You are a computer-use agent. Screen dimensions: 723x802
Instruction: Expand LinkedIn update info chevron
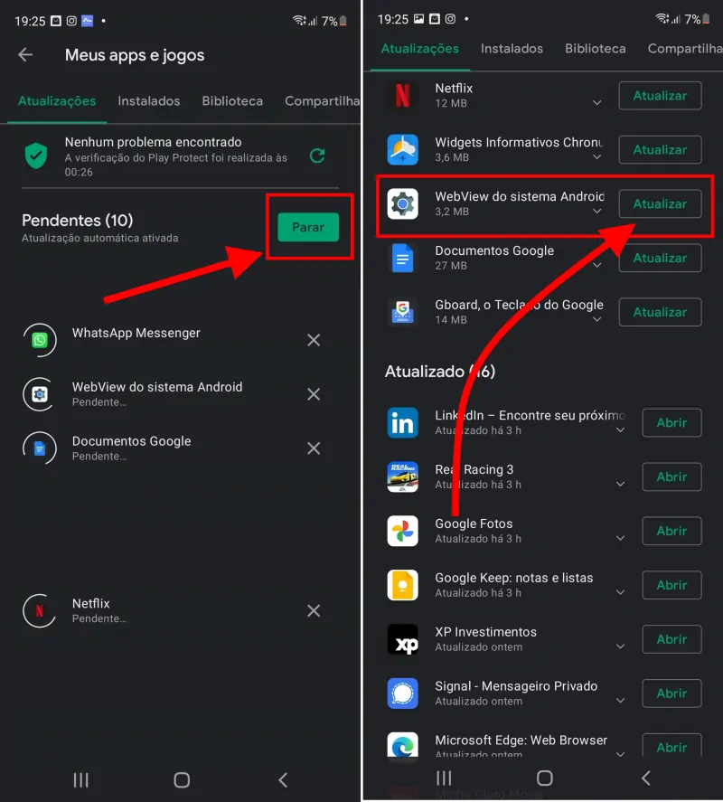coord(620,430)
